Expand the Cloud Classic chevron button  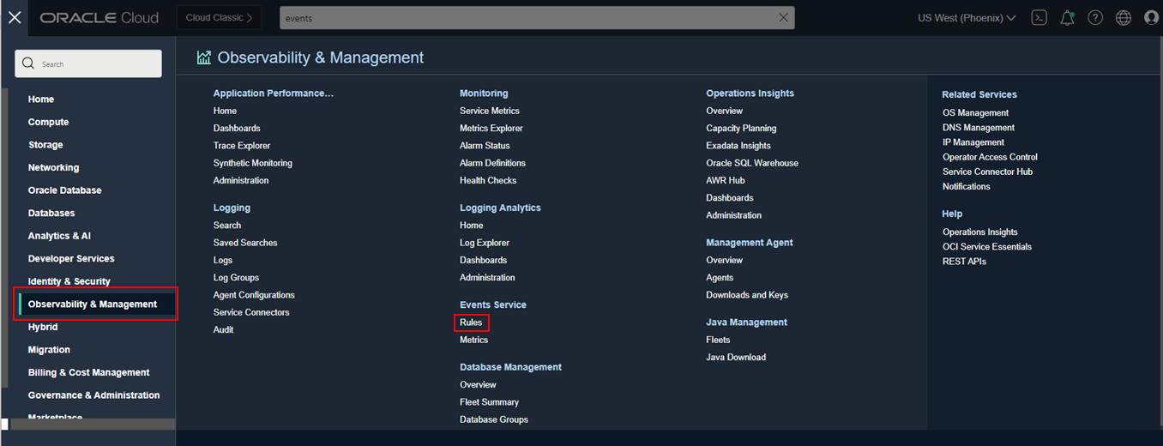coord(220,17)
